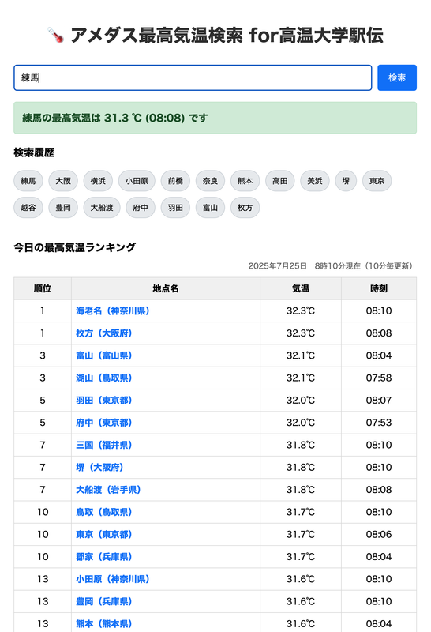Select the 練馬 history chip
Viewport: 431px width, 632px height.
pyautogui.click(x=28, y=181)
